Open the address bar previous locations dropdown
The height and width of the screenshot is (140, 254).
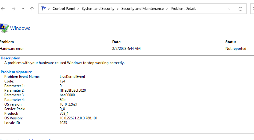pyautogui.click(x=229, y=9)
